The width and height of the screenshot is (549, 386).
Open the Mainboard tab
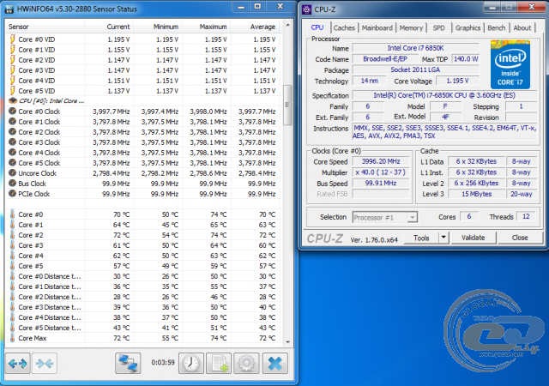[x=377, y=27]
